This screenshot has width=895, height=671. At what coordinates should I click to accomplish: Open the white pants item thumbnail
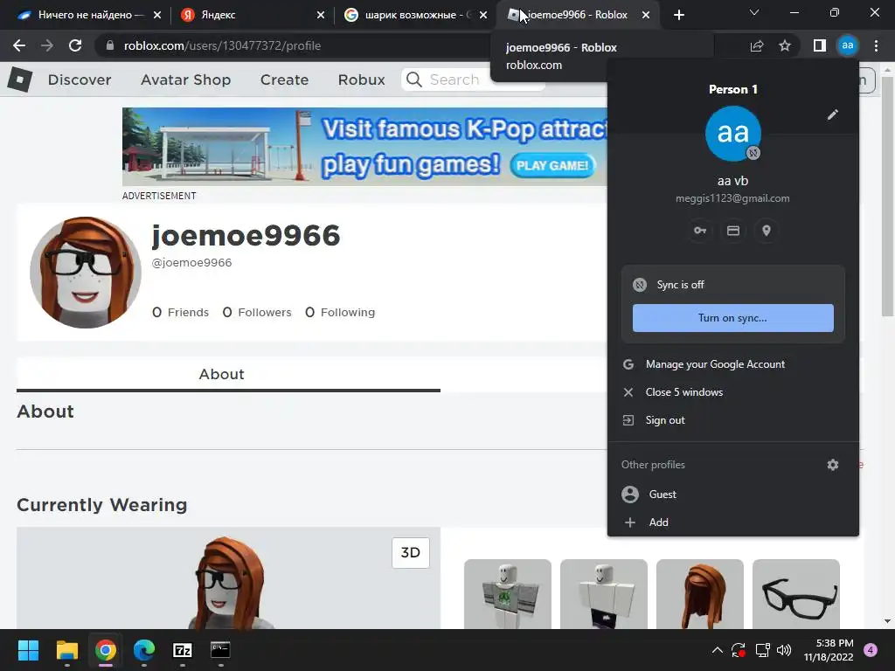click(x=604, y=594)
